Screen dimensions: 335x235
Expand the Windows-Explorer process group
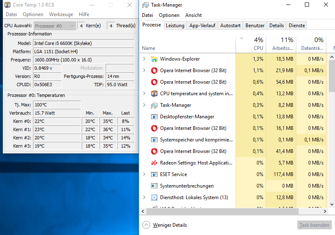[x=144, y=59]
